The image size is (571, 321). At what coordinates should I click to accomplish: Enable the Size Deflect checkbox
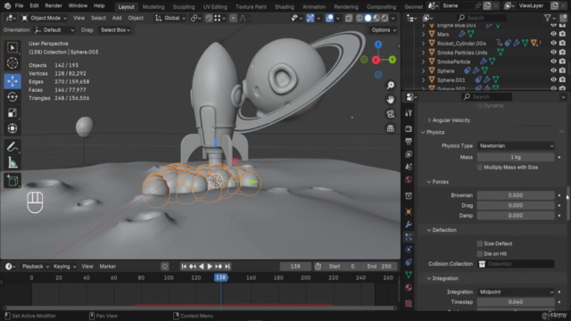[480, 243]
